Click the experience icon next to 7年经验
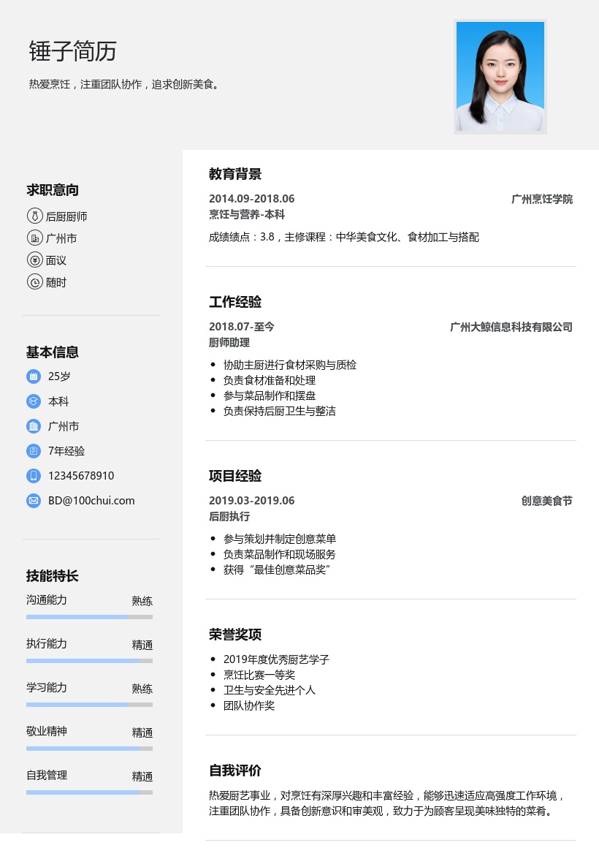Image resolution: width=599 pixels, height=848 pixels. tap(34, 451)
